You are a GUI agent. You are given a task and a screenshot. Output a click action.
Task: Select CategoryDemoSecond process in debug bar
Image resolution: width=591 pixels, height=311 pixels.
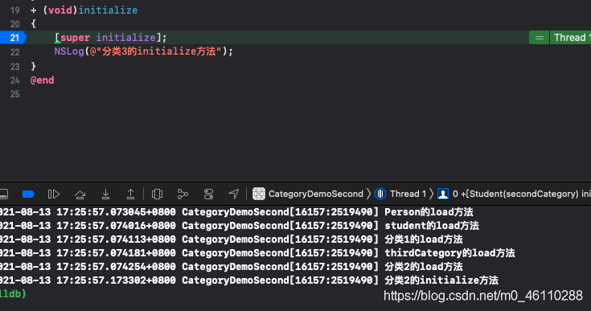[307, 194]
